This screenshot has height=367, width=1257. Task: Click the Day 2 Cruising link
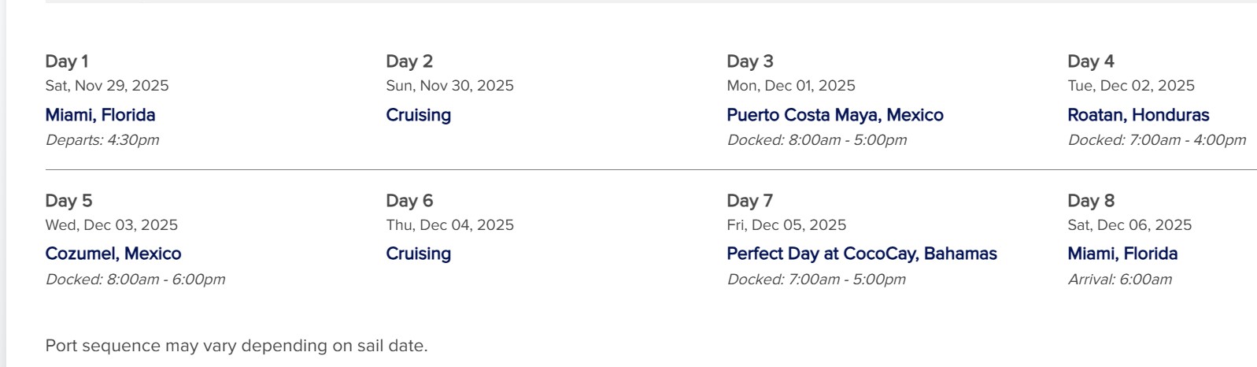pos(418,115)
